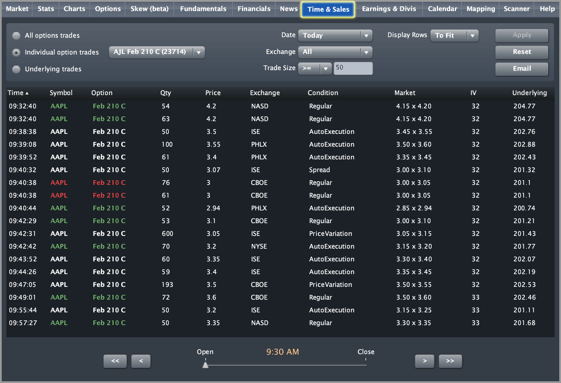This screenshot has height=383, width=561.
Task: Open the Fundamentals tab
Action: point(203,9)
